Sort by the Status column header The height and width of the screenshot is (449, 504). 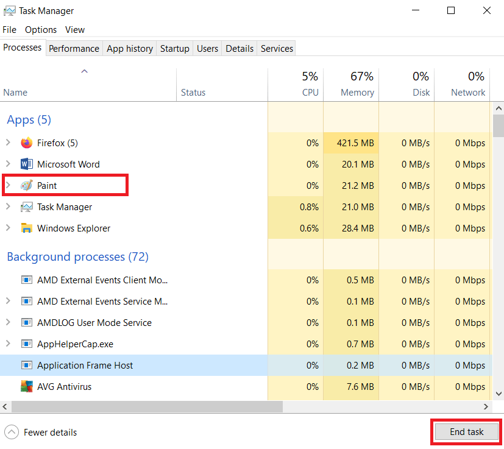click(222, 85)
